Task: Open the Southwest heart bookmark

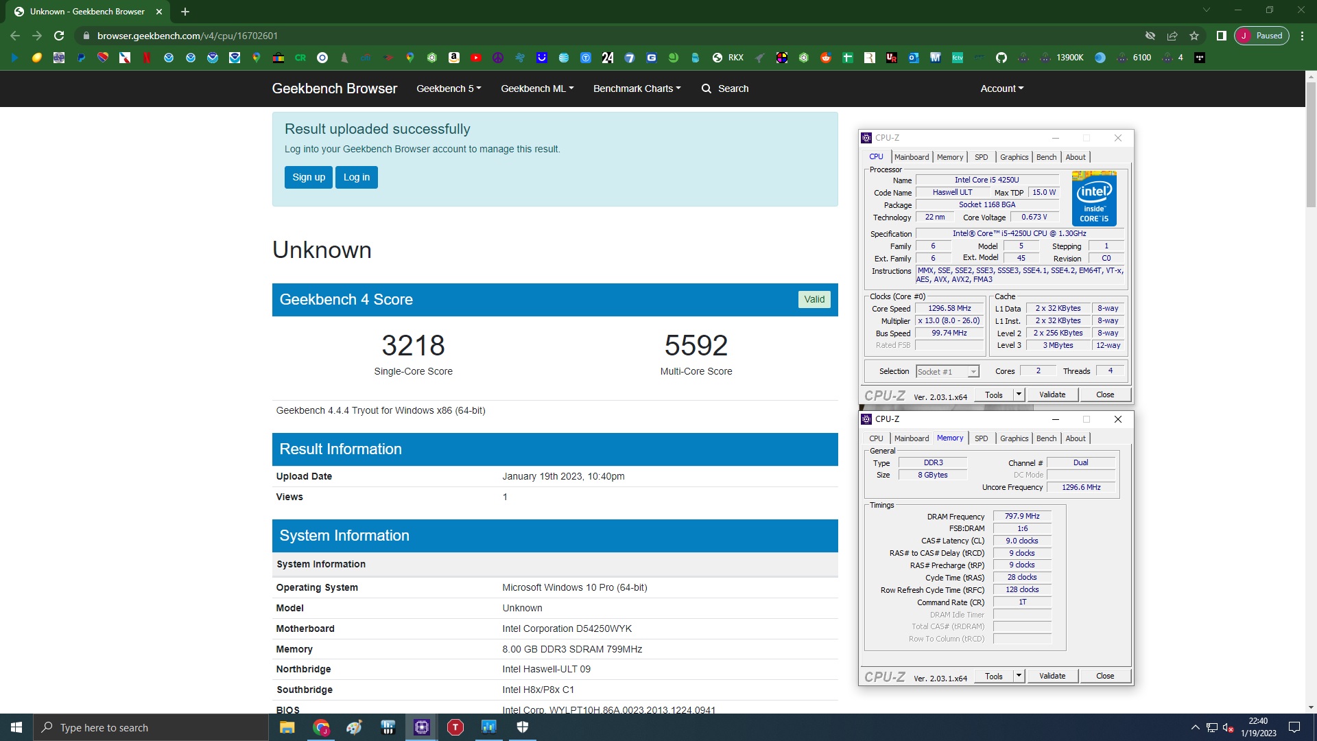Action: pyautogui.click(x=103, y=58)
